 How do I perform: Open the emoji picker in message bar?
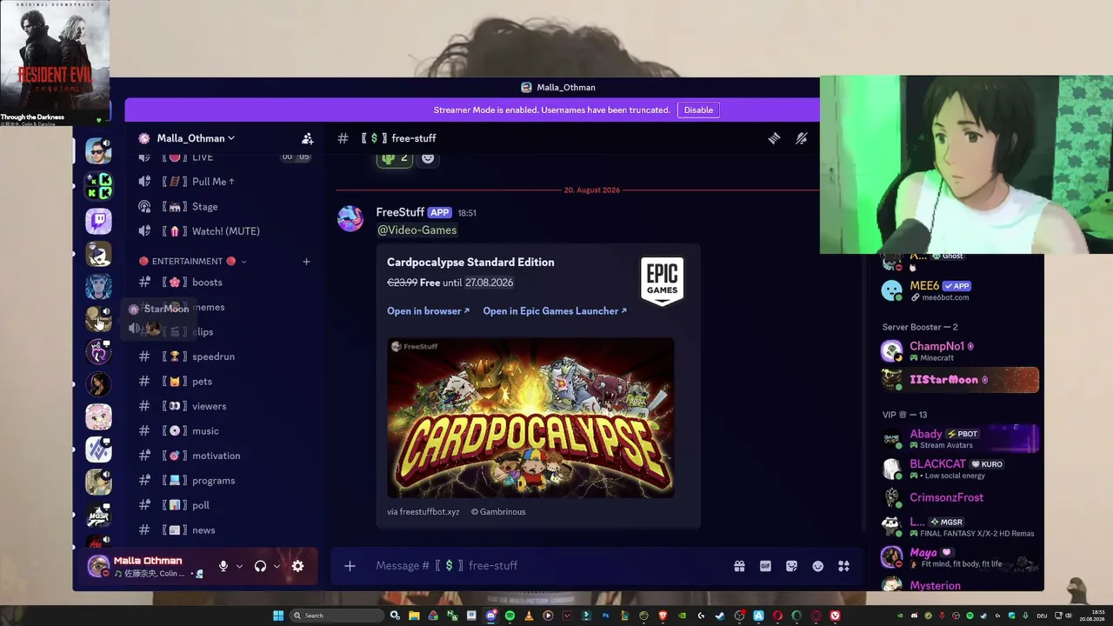[817, 566]
